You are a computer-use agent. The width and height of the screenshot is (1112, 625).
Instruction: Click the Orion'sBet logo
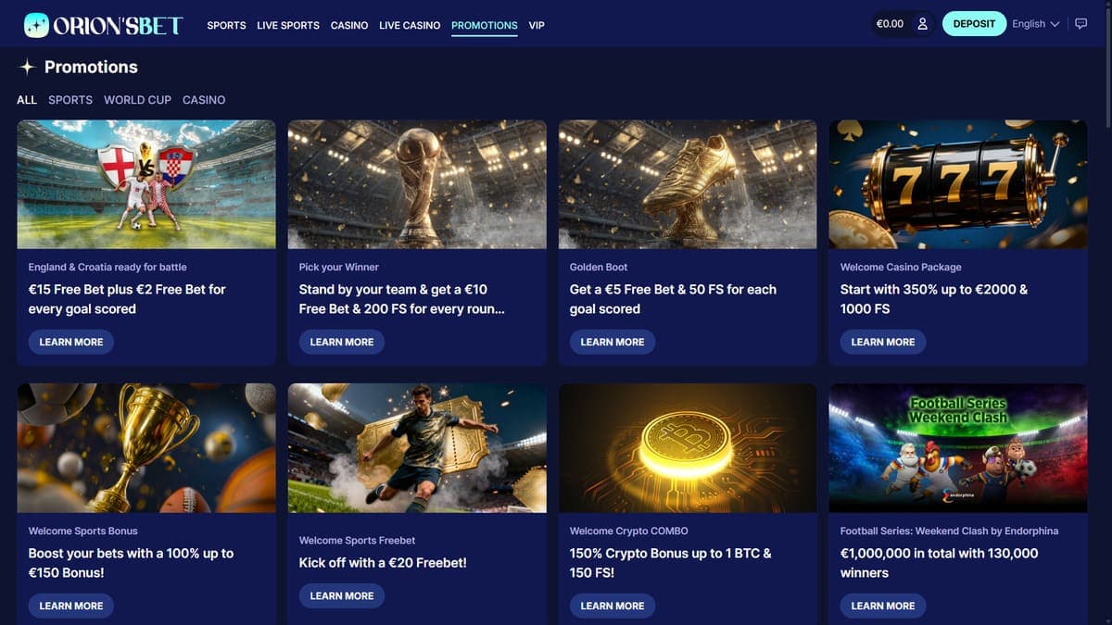pos(103,25)
